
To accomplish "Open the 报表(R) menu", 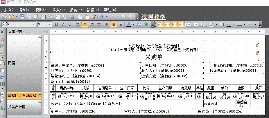I will coord(75,10).
